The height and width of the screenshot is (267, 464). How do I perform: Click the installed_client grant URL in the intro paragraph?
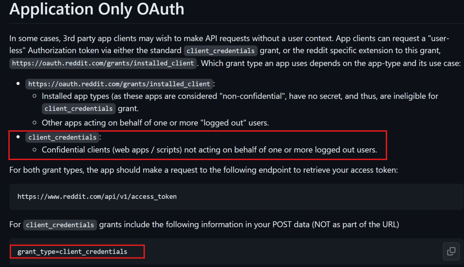pos(103,63)
